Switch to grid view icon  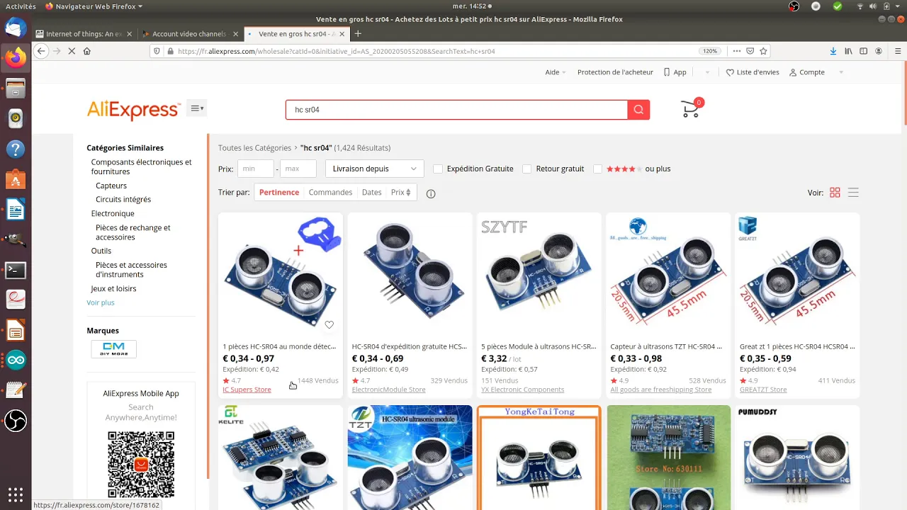(835, 193)
